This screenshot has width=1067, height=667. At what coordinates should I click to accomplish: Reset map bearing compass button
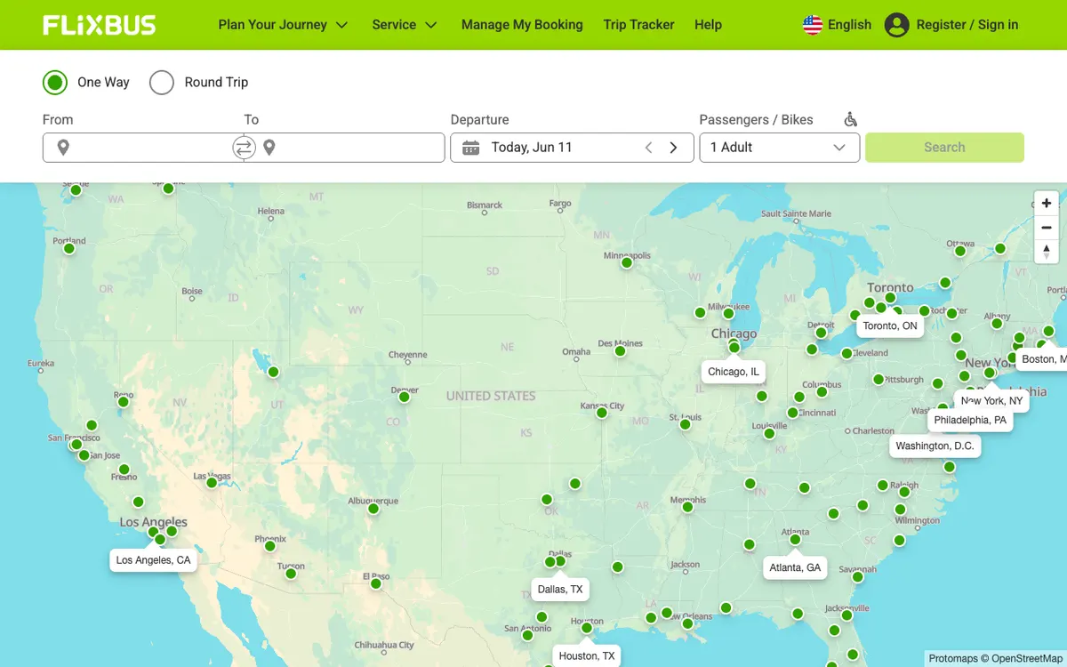[x=1047, y=252]
